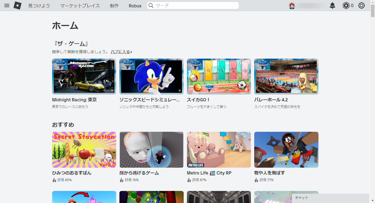Select the 物や人を飛ばす thumbnail
The height and width of the screenshot is (203, 375).
coord(286,150)
